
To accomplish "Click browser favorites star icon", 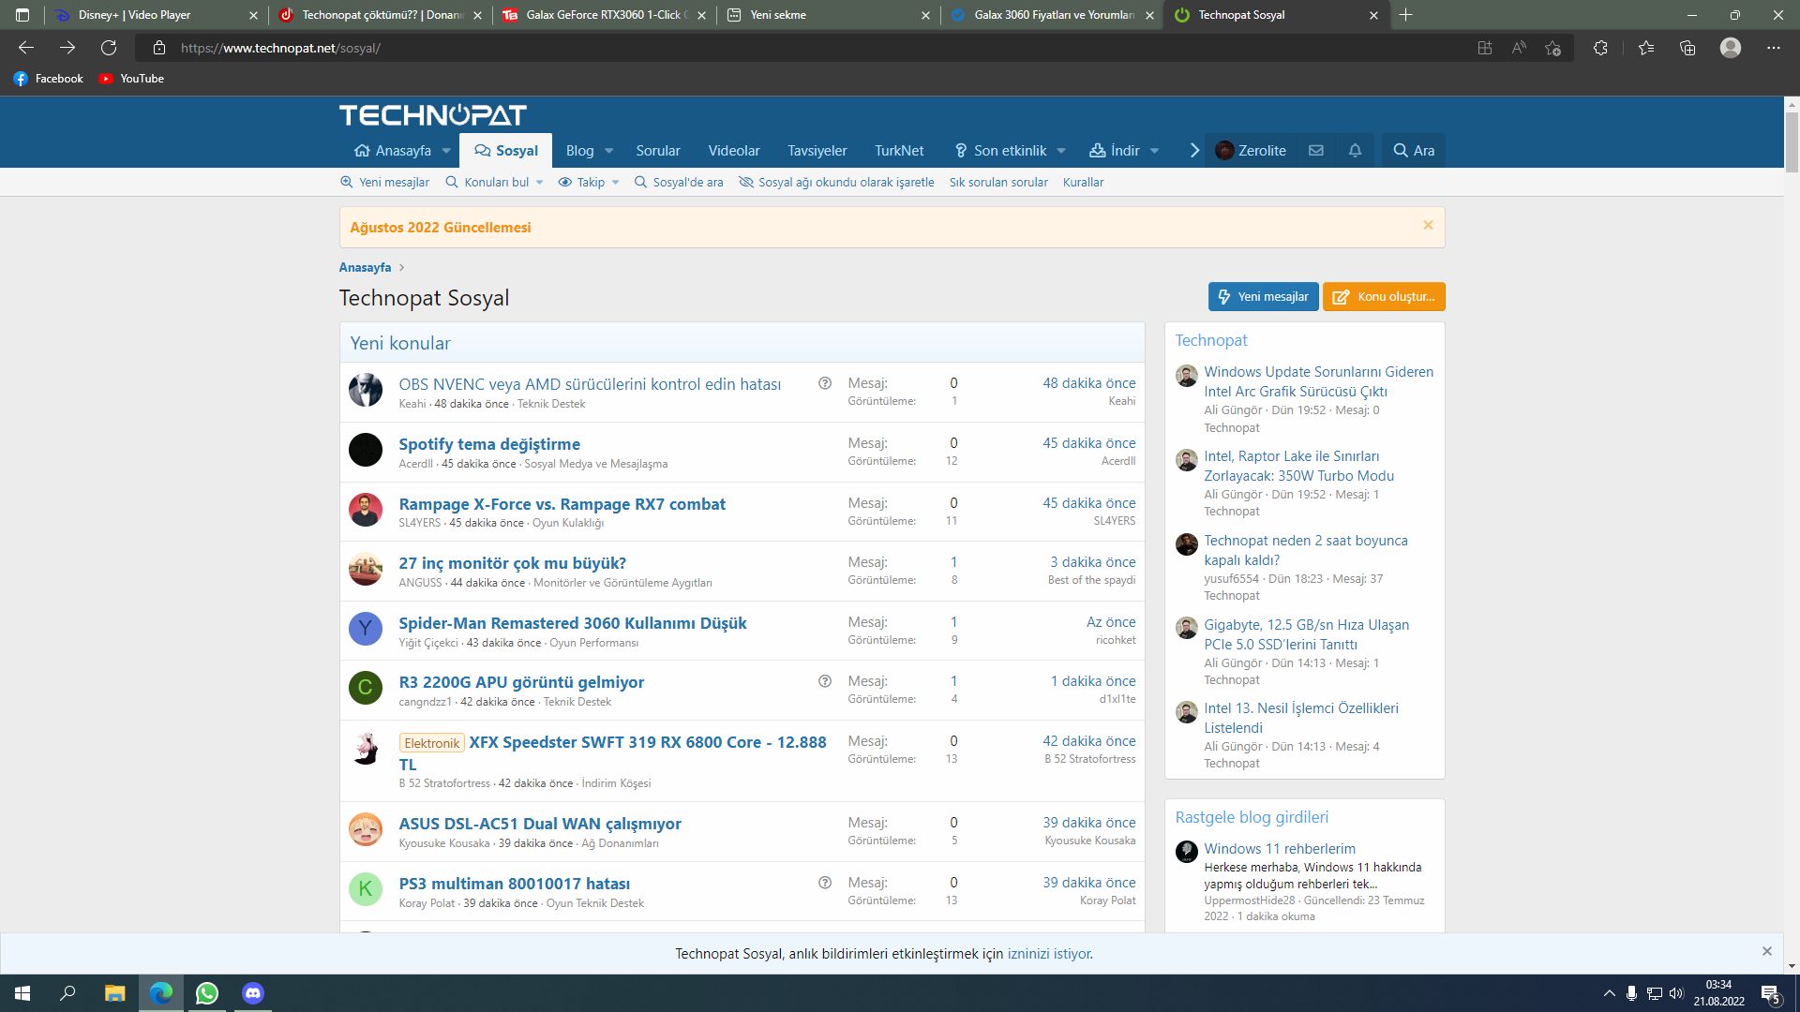I will point(1645,48).
